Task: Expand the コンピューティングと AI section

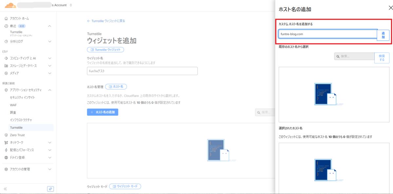Action: (49, 58)
